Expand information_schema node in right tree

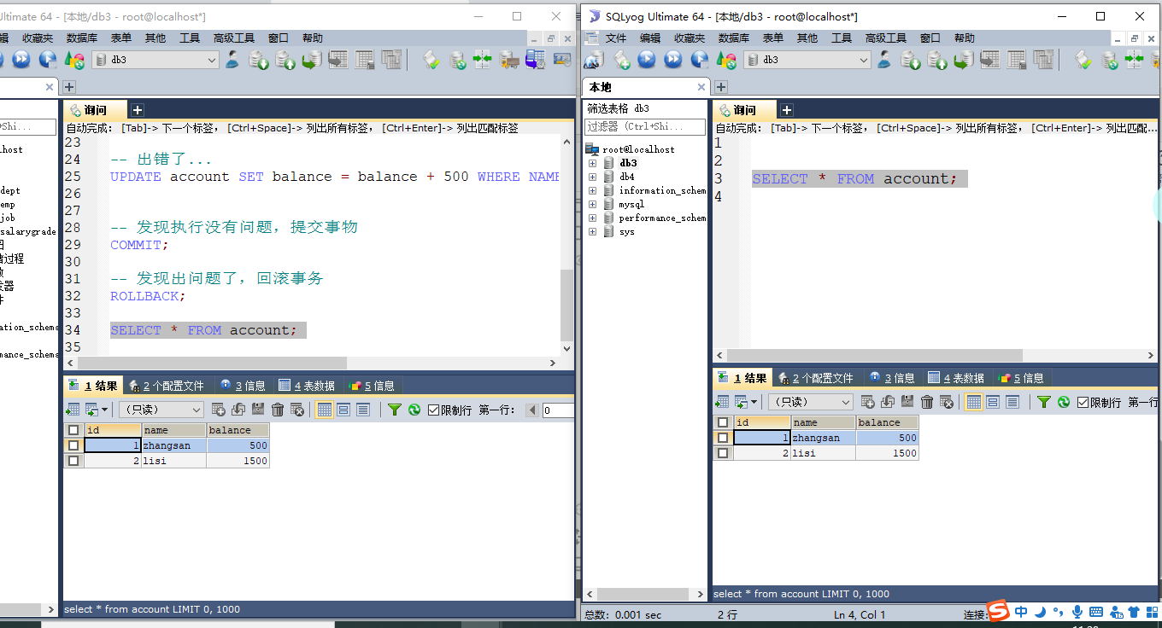(592, 190)
